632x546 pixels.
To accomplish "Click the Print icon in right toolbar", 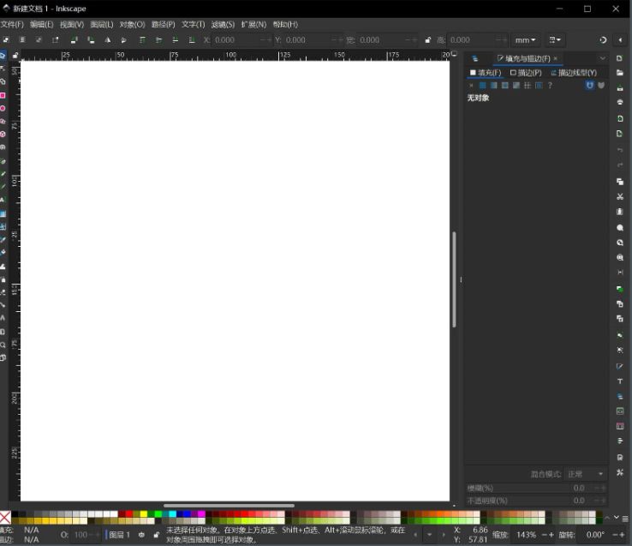I will tap(620, 102).
